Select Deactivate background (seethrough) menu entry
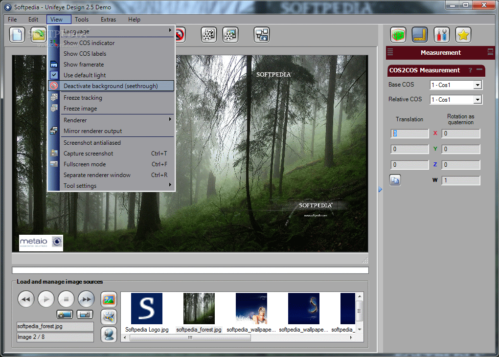 click(111, 86)
